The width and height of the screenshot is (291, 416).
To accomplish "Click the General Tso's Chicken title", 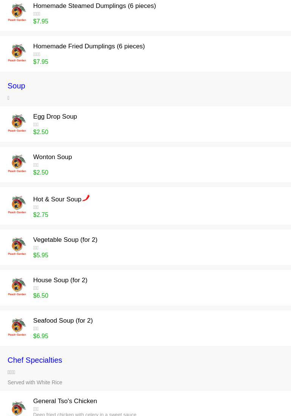I will pyautogui.click(x=65, y=401).
